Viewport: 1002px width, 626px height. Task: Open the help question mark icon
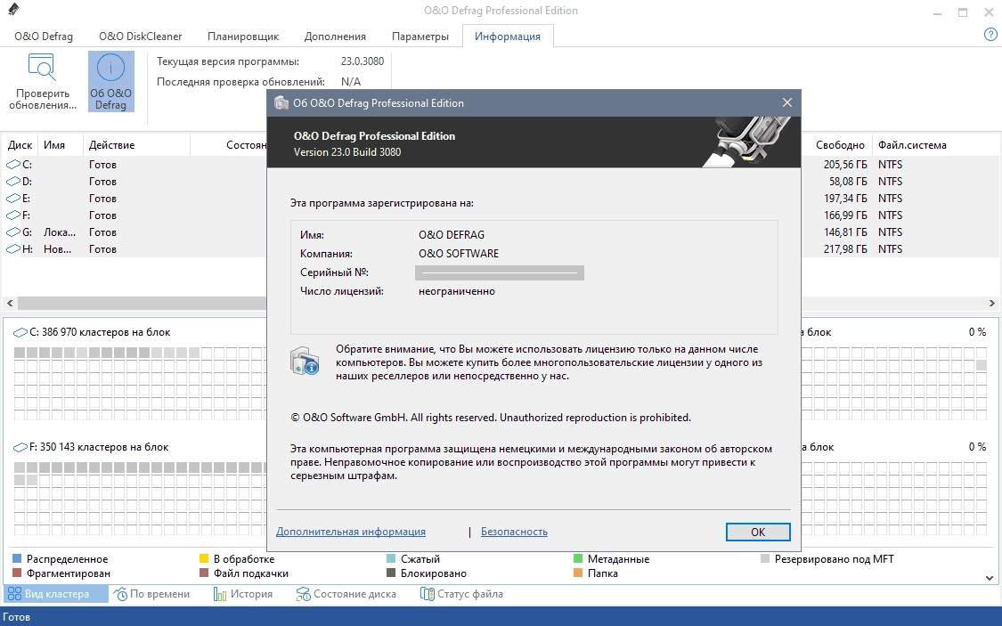tap(990, 35)
